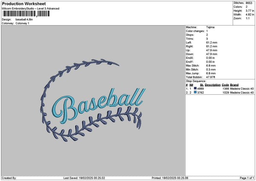Click the design name baseball 4,8in
The height and width of the screenshot is (181, 256).
[x=25, y=20]
